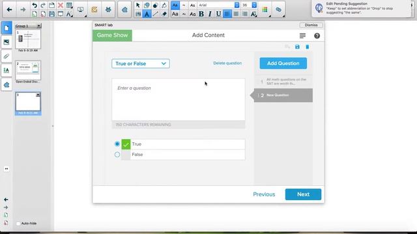Viewport: 417px width, 234px height.
Task: Open Page Sorter tab in sidebar
Action: (x=7, y=28)
